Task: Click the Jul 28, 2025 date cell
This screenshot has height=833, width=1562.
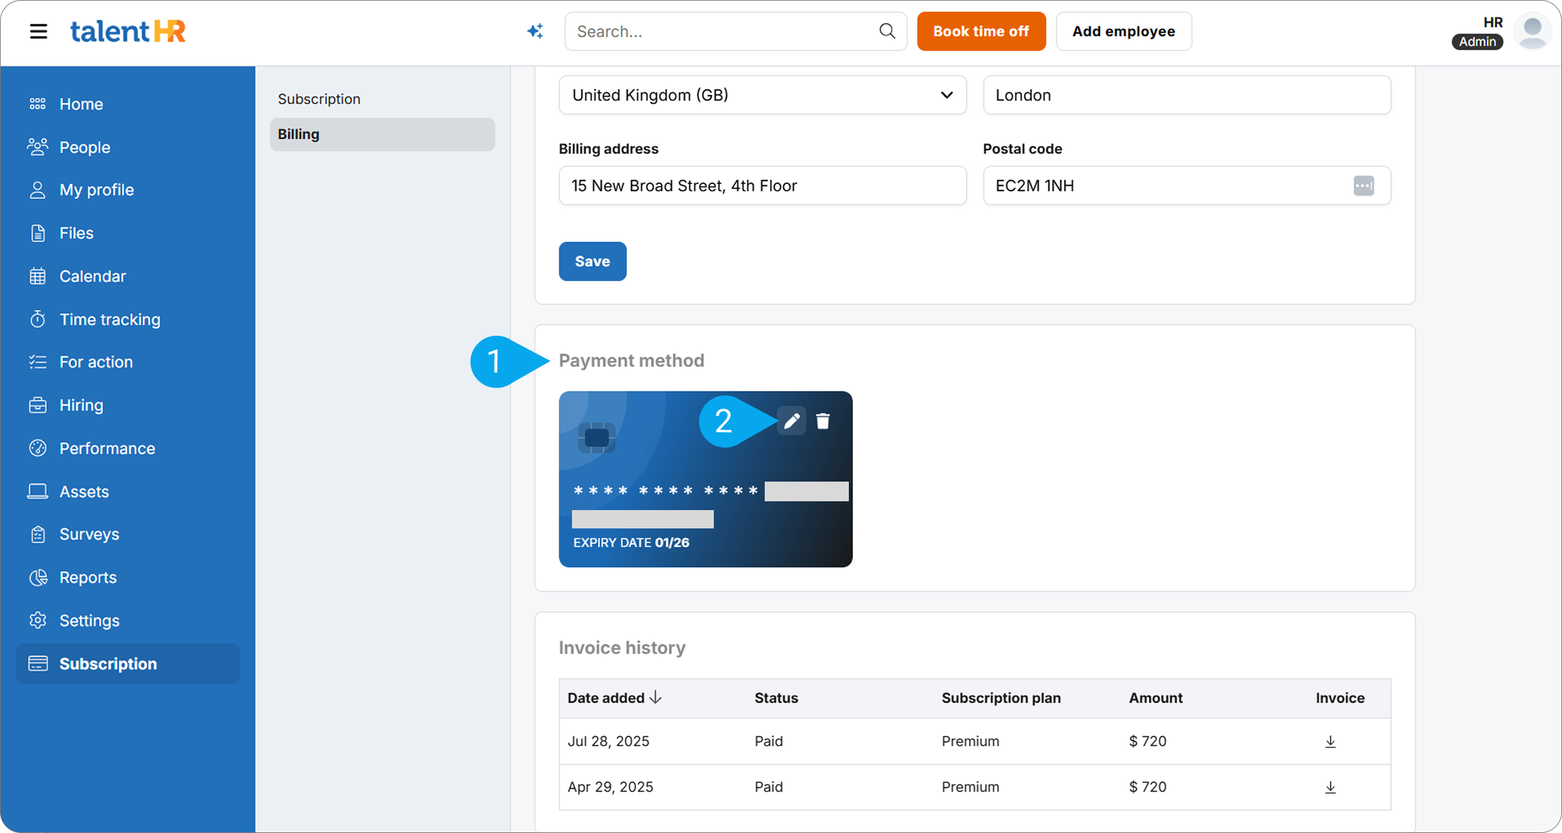Action: tap(608, 741)
